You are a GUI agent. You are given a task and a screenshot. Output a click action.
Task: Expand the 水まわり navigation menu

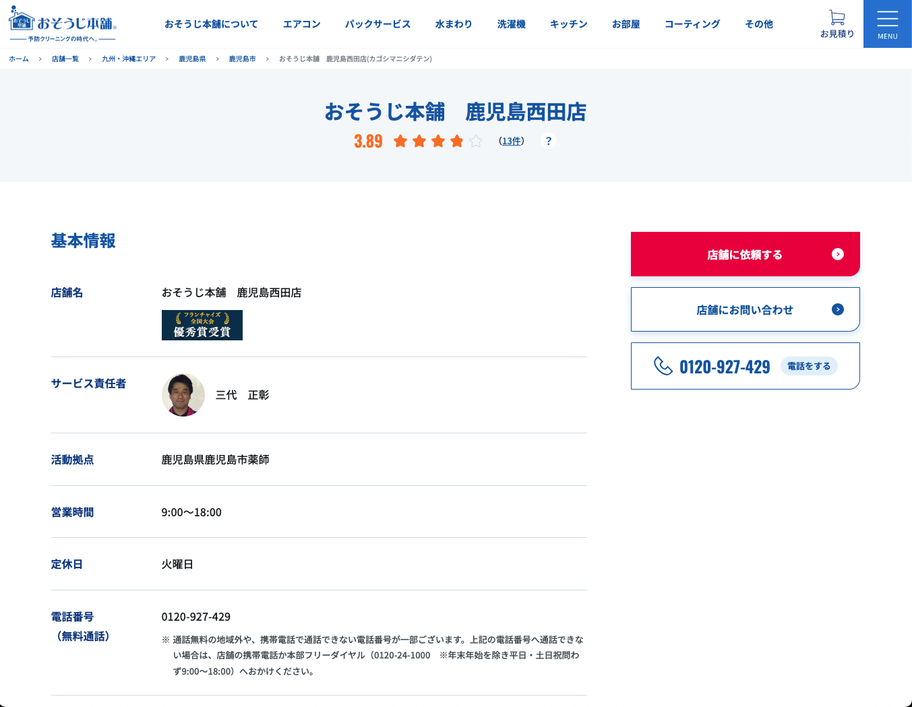(454, 24)
